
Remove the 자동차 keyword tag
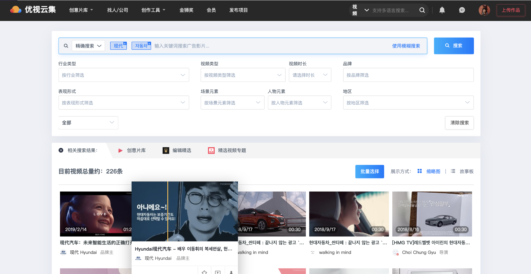point(149,43)
